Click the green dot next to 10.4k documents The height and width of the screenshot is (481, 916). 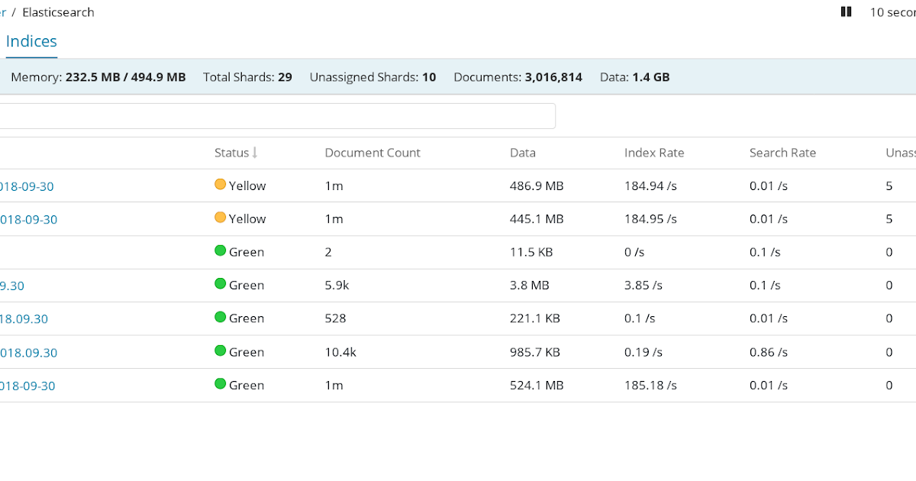tap(220, 351)
